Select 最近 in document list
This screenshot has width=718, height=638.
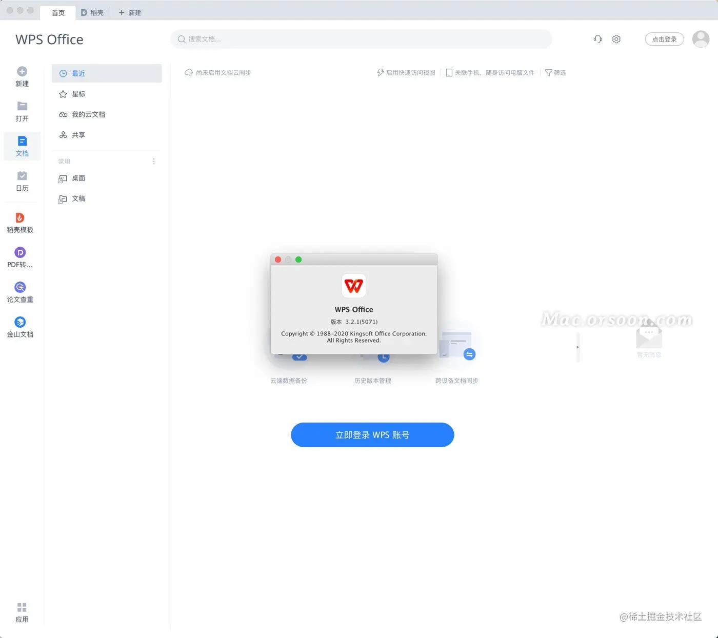[107, 73]
